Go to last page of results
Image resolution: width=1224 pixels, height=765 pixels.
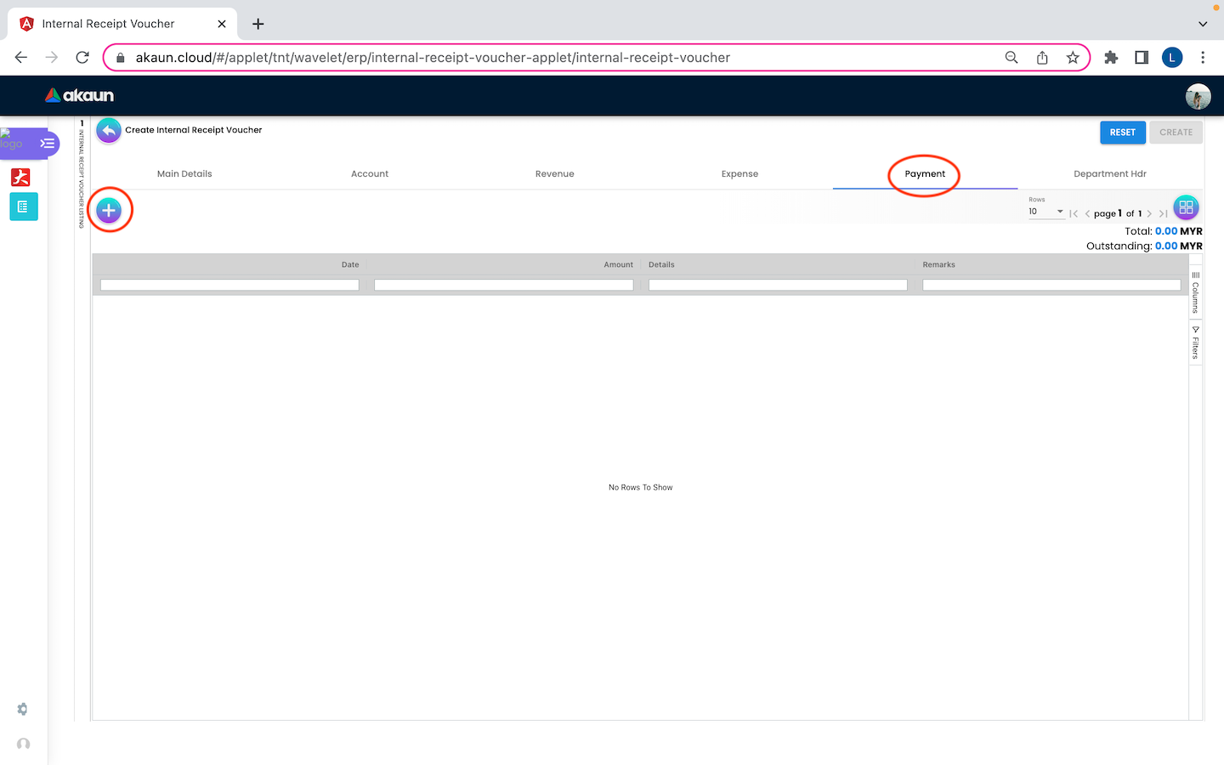tap(1163, 213)
